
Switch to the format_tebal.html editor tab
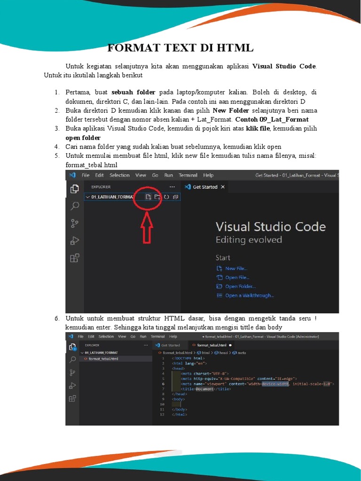pos(211,345)
